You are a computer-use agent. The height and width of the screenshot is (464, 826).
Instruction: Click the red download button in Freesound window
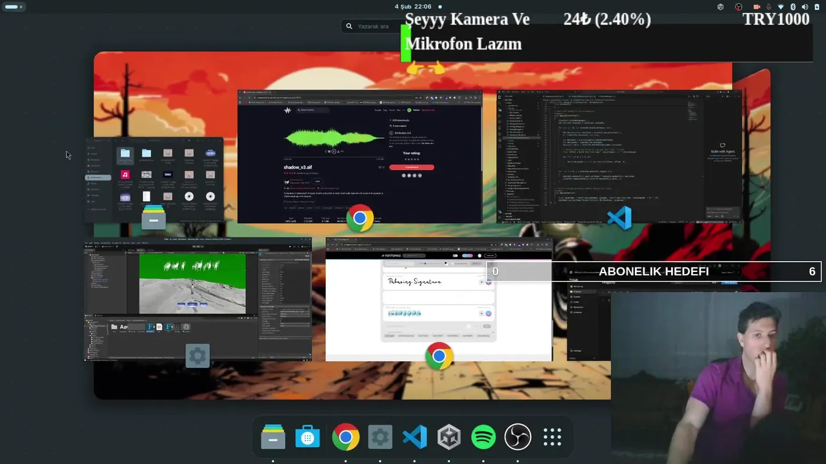point(412,168)
